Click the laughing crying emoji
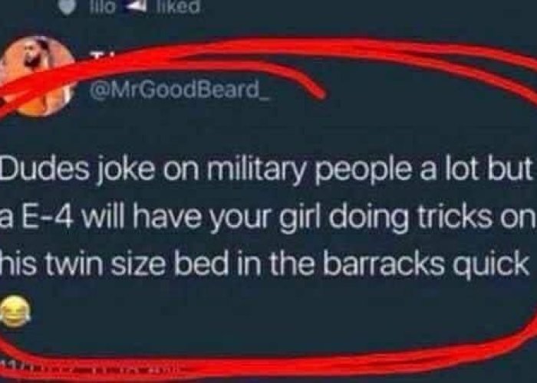The width and height of the screenshot is (537, 383). click(x=15, y=312)
